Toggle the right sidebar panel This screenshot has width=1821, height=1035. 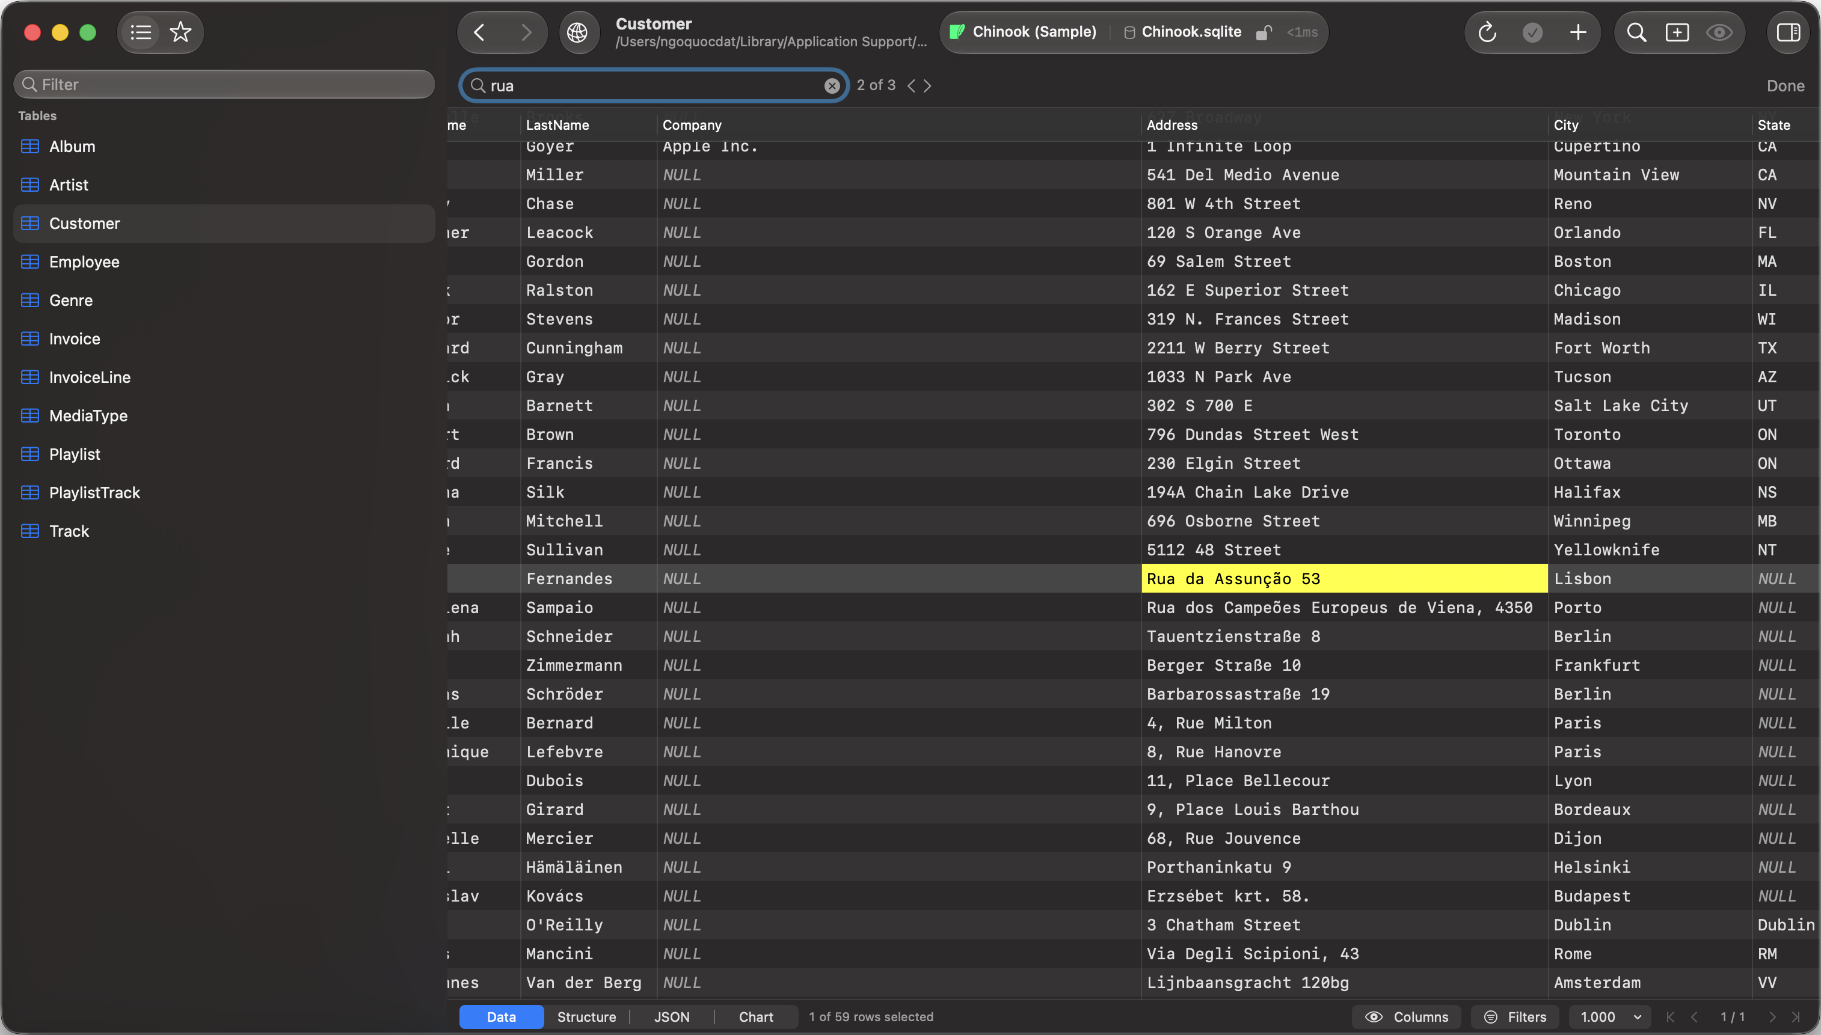(1789, 32)
